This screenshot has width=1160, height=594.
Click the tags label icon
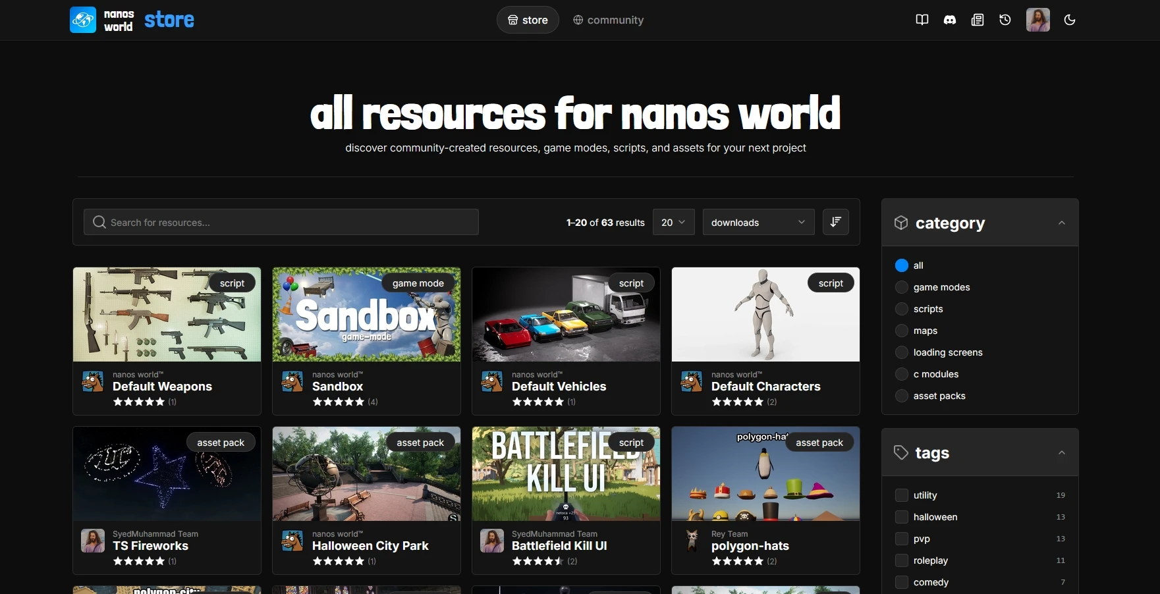901,452
